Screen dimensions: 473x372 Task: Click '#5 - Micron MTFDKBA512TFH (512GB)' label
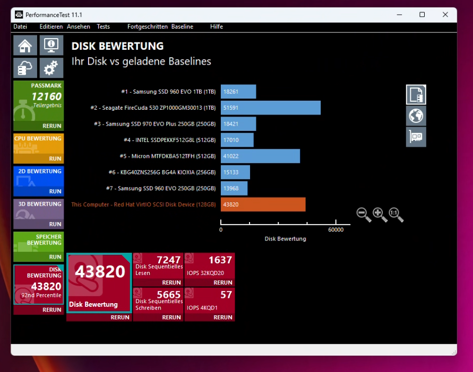[168, 156]
